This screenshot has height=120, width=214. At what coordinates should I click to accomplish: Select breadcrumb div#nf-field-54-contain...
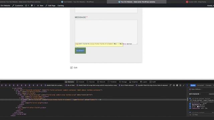[54, 85]
